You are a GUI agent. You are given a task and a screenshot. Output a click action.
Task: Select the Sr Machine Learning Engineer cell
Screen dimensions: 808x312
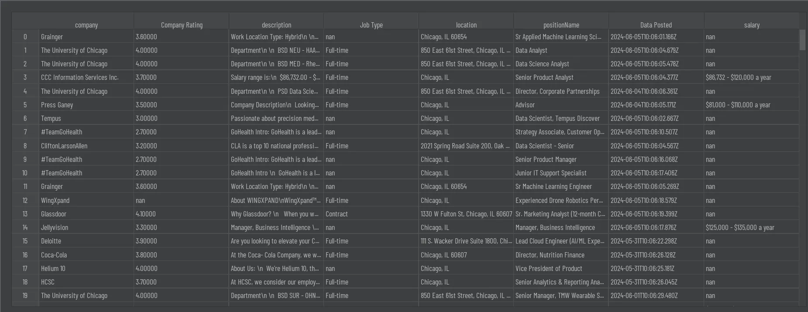point(561,186)
